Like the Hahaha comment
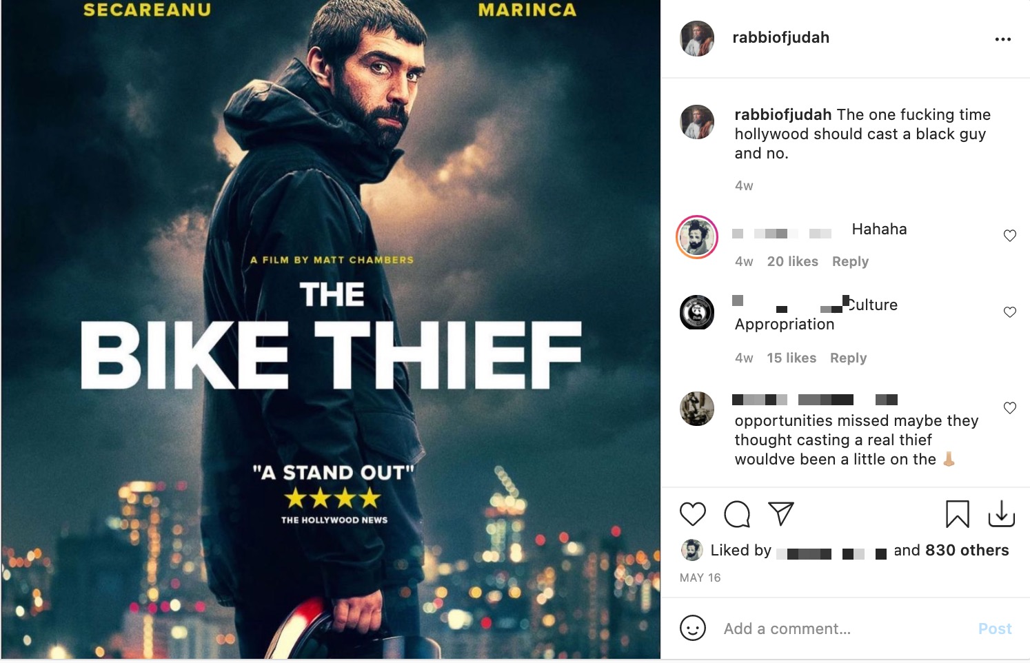This screenshot has height=663, width=1030. coord(1010,236)
